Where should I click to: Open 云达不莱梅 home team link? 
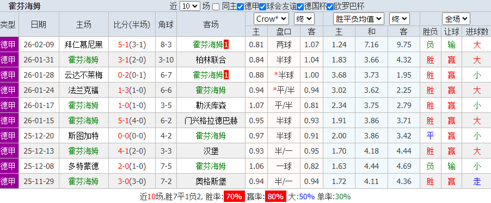[x=84, y=75]
